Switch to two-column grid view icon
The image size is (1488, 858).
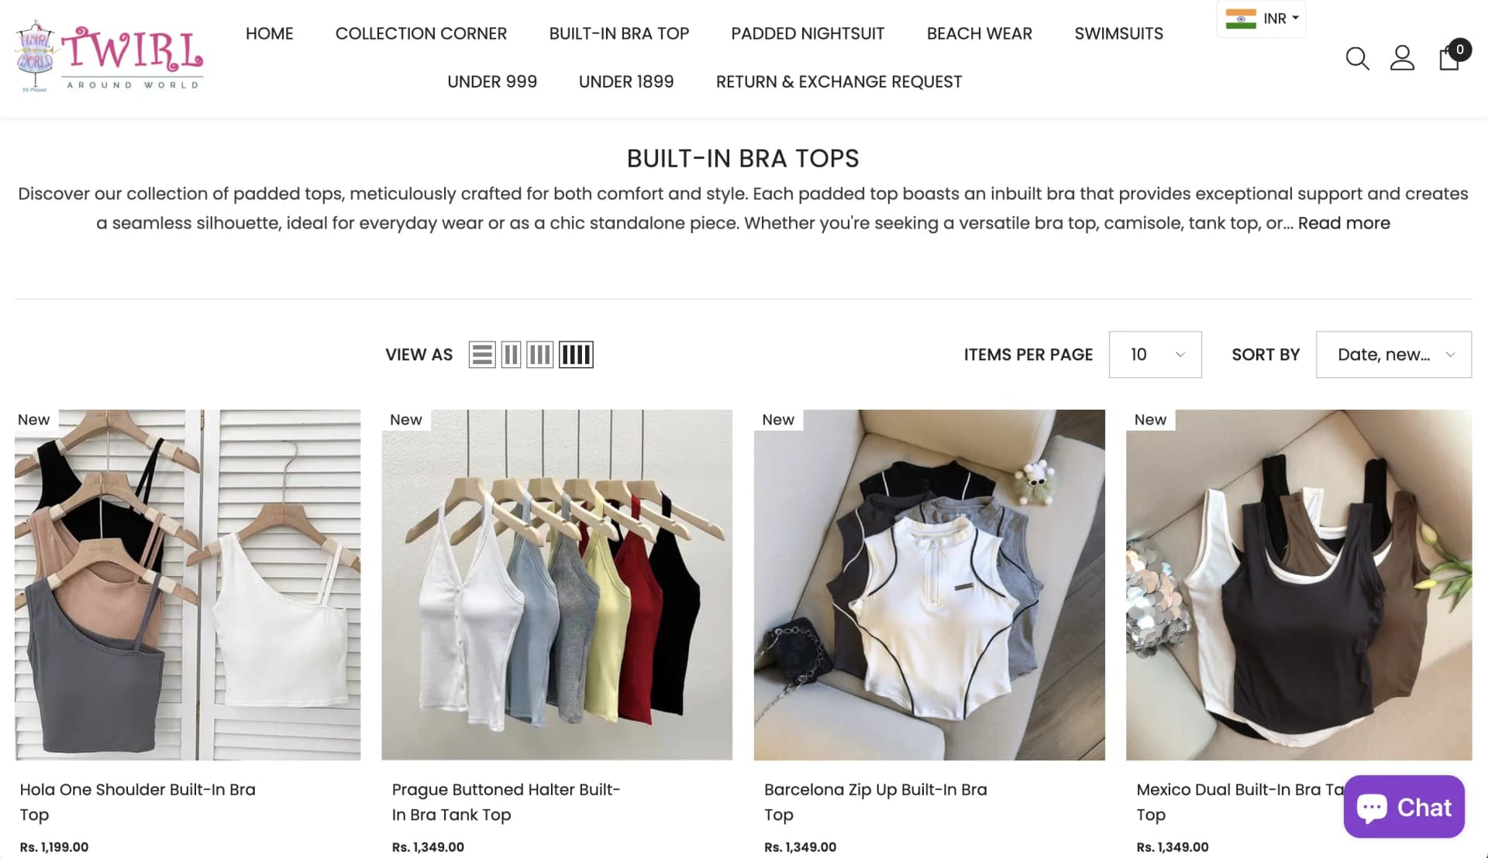pyautogui.click(x=511, y=355)
